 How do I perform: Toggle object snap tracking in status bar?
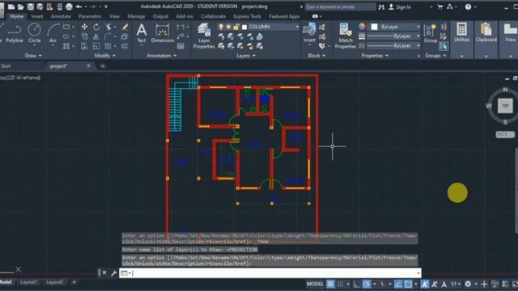398,284
